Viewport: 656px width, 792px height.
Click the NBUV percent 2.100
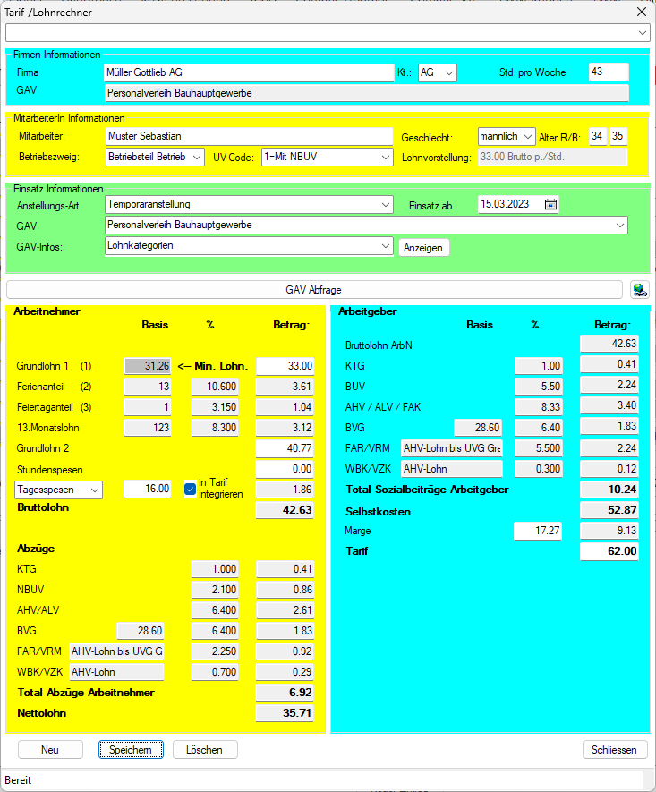point(215,590)
